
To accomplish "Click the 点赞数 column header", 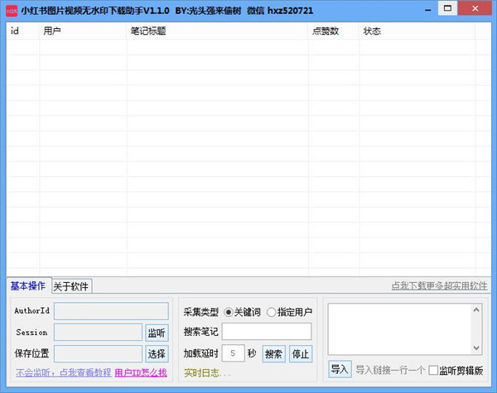I will point(326,31).
